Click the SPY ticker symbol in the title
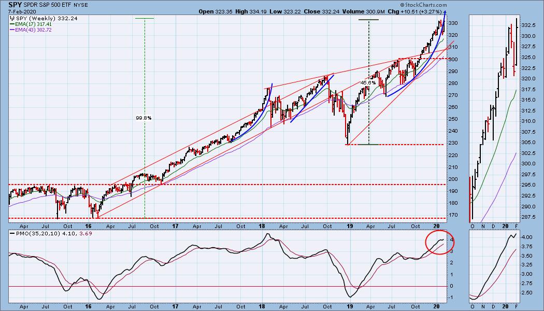544x311 pixels. [15, 5]
